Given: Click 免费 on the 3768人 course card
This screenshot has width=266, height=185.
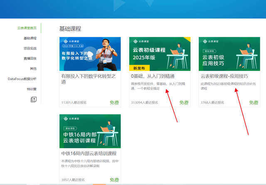Looking at the screenshot, I should [x=254, y=102].
